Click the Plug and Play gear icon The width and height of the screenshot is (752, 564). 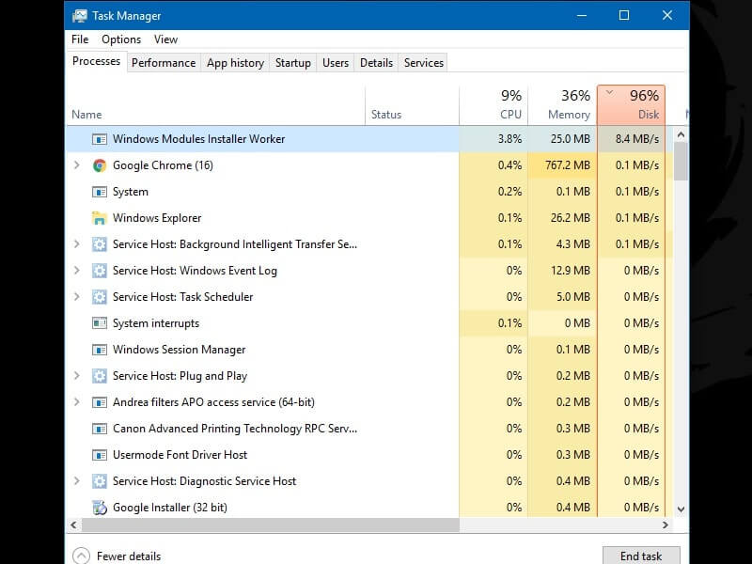pos(100,376)
